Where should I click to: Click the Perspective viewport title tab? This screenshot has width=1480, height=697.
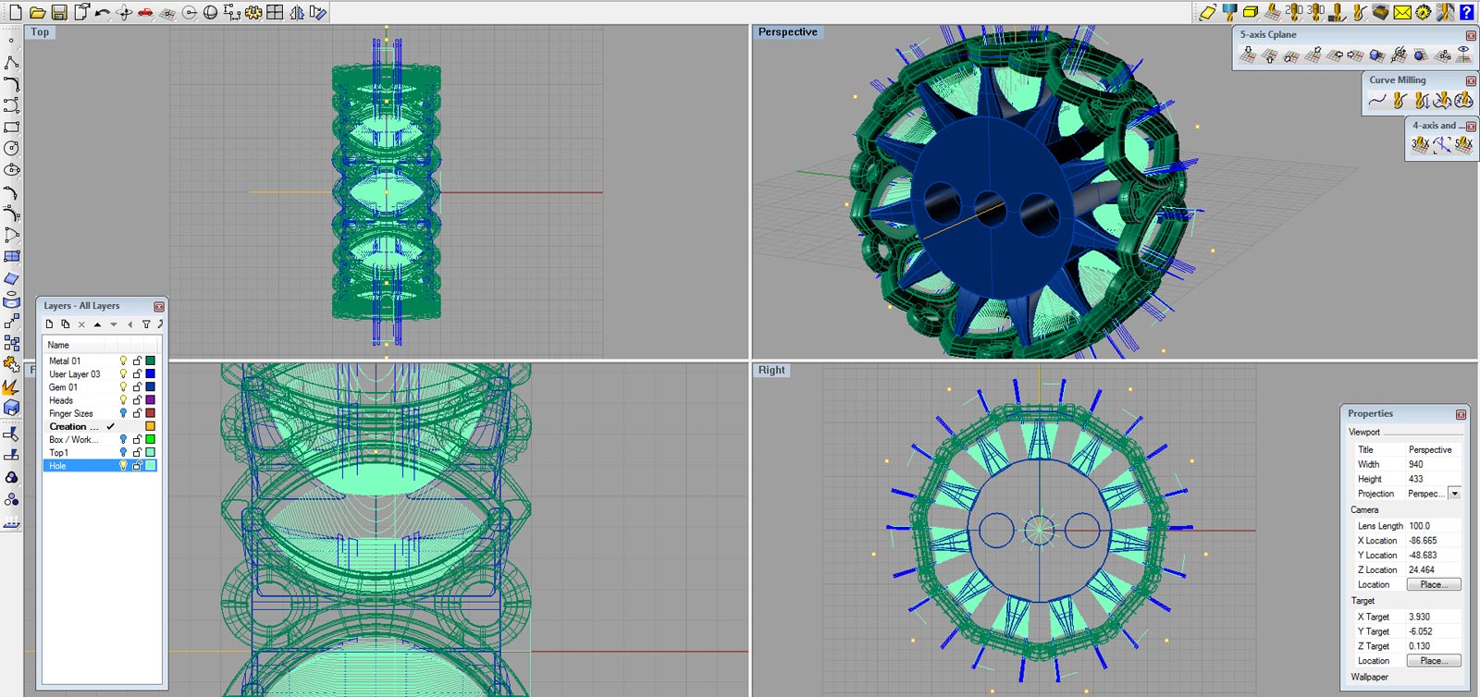click(787, 32)
